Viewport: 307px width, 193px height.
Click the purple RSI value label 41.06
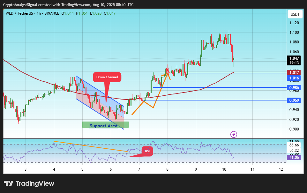pos(294,157)
